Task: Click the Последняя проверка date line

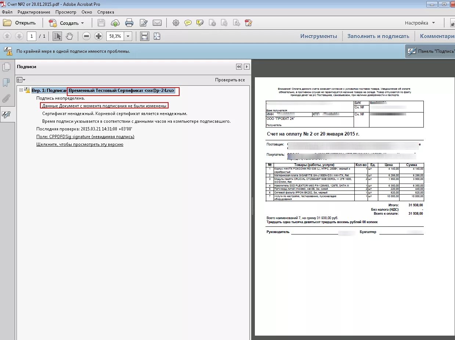Action: point(84,129)
